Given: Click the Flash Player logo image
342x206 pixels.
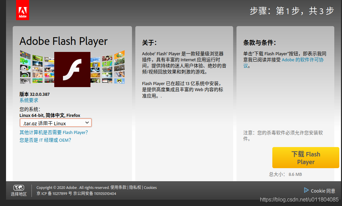Looking at the screenshot, I should [x=72, y=69].
